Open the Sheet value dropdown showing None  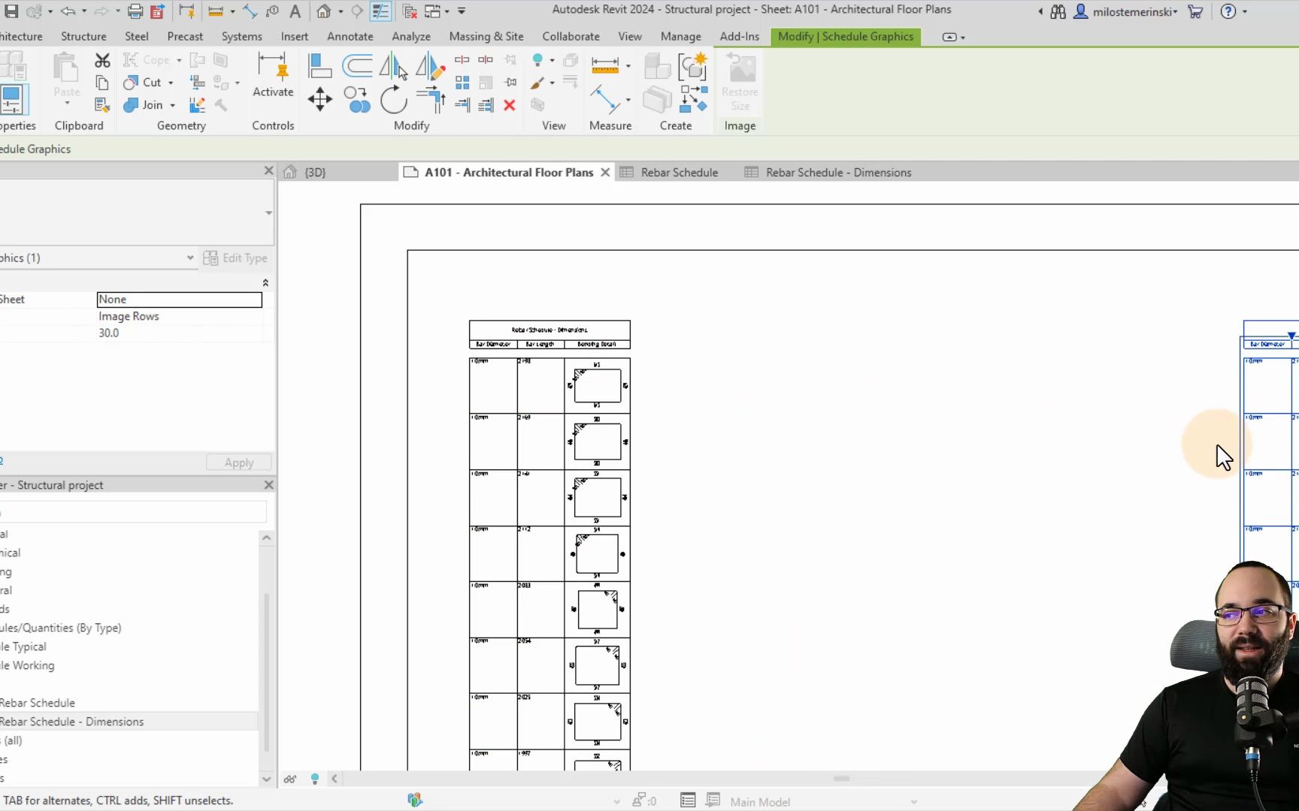[179, 299]
